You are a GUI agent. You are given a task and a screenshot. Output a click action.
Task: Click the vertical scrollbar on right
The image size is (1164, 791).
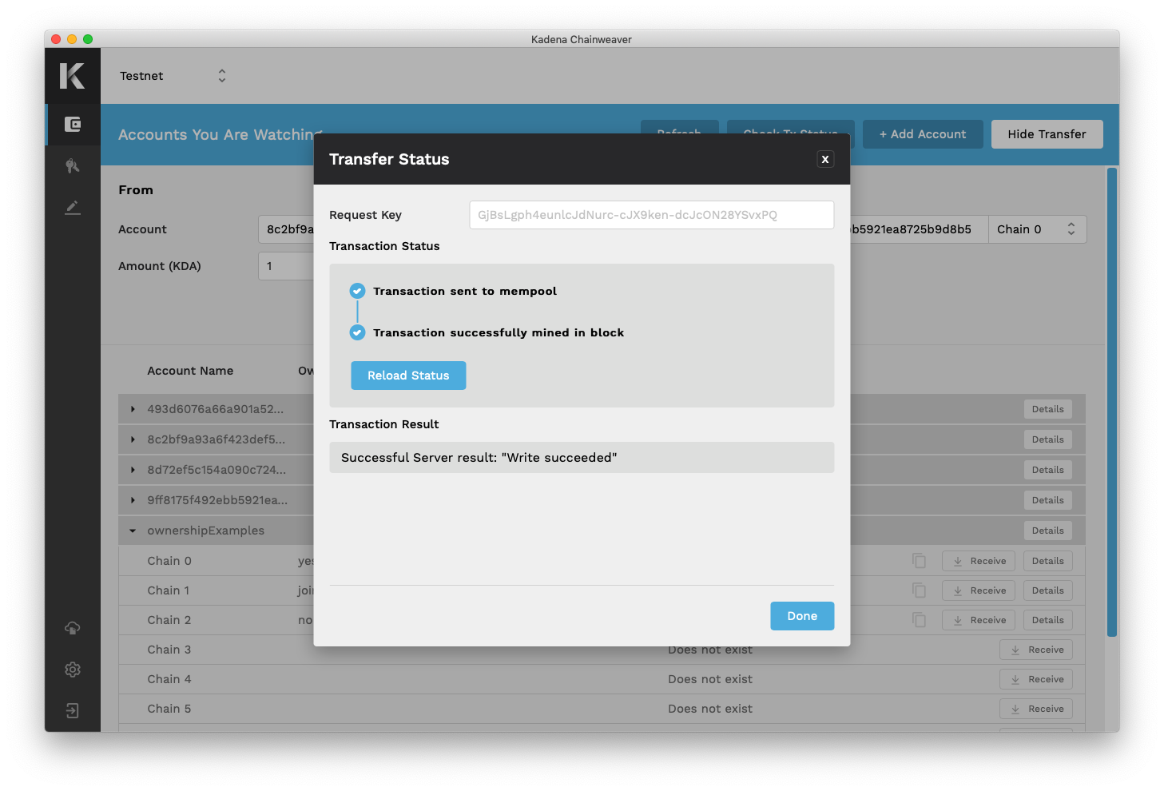point(1111,401)
